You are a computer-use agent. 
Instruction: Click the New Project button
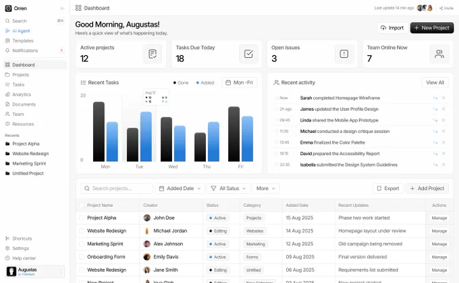(432, 28)
